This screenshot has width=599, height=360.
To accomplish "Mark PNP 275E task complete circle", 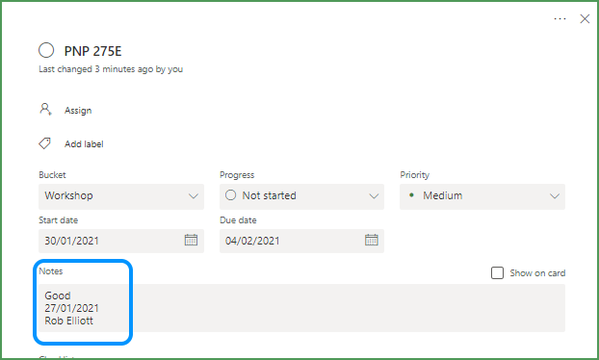I will coord(46,50).
